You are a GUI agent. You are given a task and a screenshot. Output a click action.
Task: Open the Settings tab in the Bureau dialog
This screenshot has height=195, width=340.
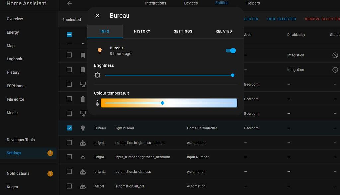pyautogui.click(x=183, y=31)
